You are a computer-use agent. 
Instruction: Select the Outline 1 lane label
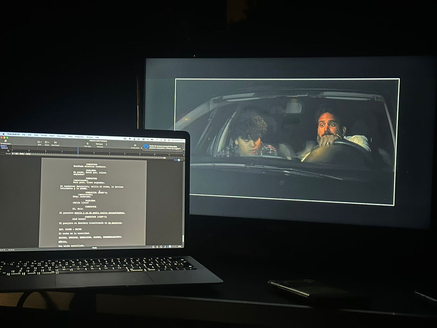pyautogui.click(x=4, y=145)
